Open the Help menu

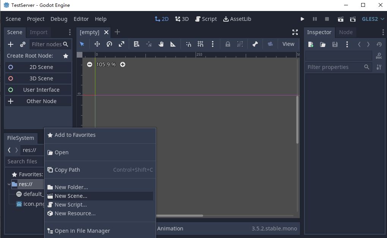pos(100,19)
